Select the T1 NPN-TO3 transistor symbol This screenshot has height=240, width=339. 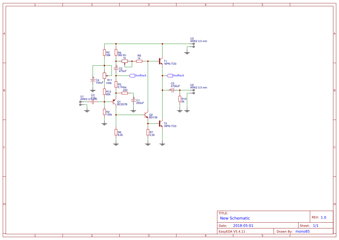(x=161, y=61)
